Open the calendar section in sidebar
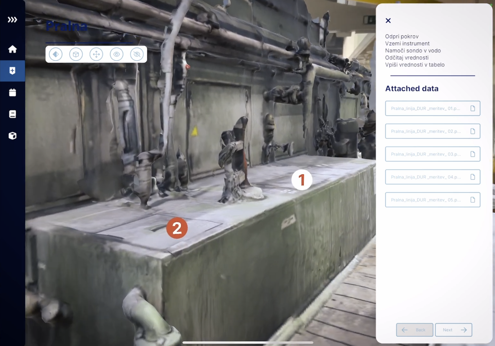 13,92
